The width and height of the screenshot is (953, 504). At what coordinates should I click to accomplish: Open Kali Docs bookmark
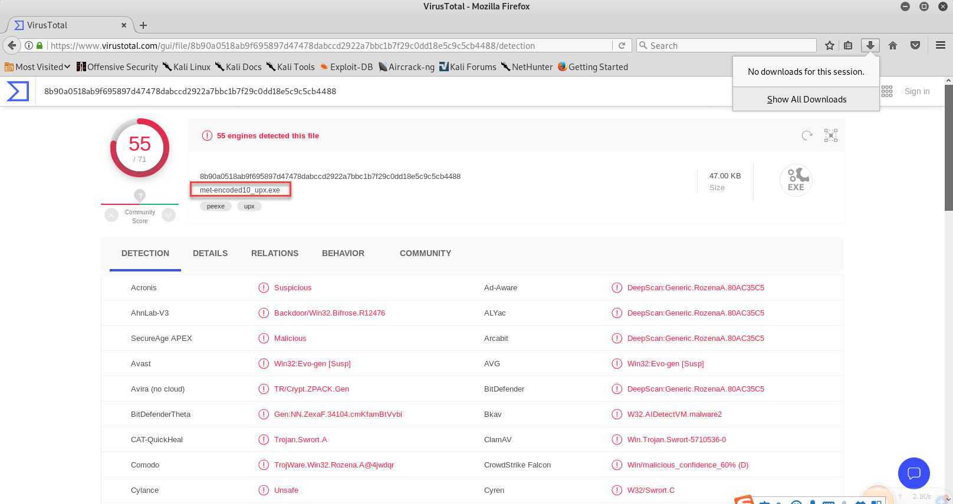pos(238,67)
